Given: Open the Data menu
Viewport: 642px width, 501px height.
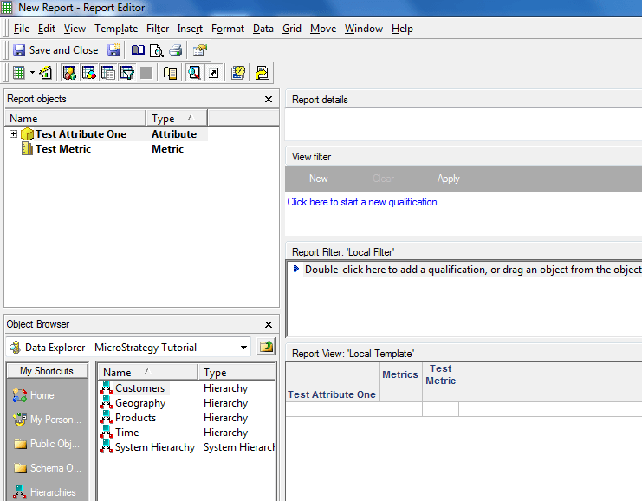Looking at the screenshot, I should 263,29.
